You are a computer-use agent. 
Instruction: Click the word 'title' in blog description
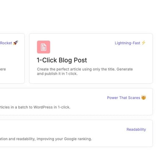pos(112,69)
